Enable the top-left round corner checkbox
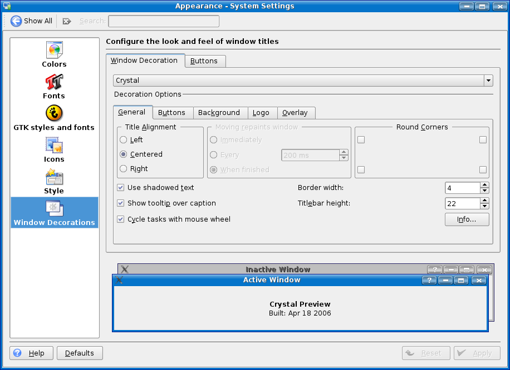The height and width of the screenshot is (370, 510). [361, 140]
